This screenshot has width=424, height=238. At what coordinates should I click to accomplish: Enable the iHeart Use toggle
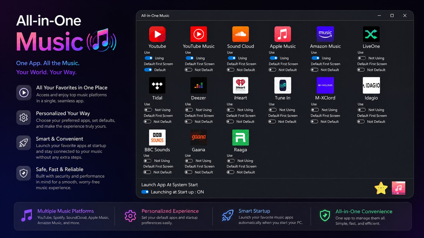231,110
